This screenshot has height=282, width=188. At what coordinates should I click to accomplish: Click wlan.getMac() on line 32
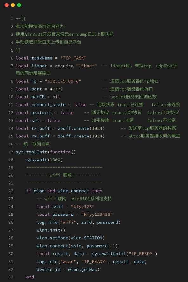[x=85, y=269]
